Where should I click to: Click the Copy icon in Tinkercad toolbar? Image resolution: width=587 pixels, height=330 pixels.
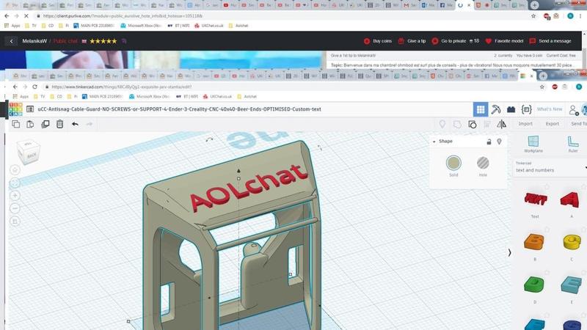(x=15, y=124)
